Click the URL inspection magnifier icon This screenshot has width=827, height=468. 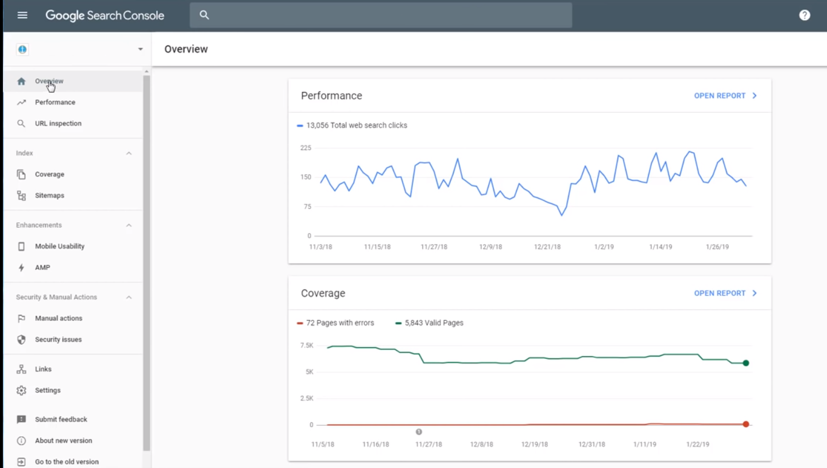coord(21,123)
